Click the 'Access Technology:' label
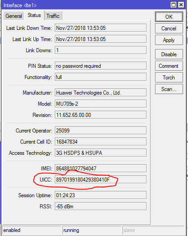The height and width of the screenshot is (236, 188). tap(30, 153)
